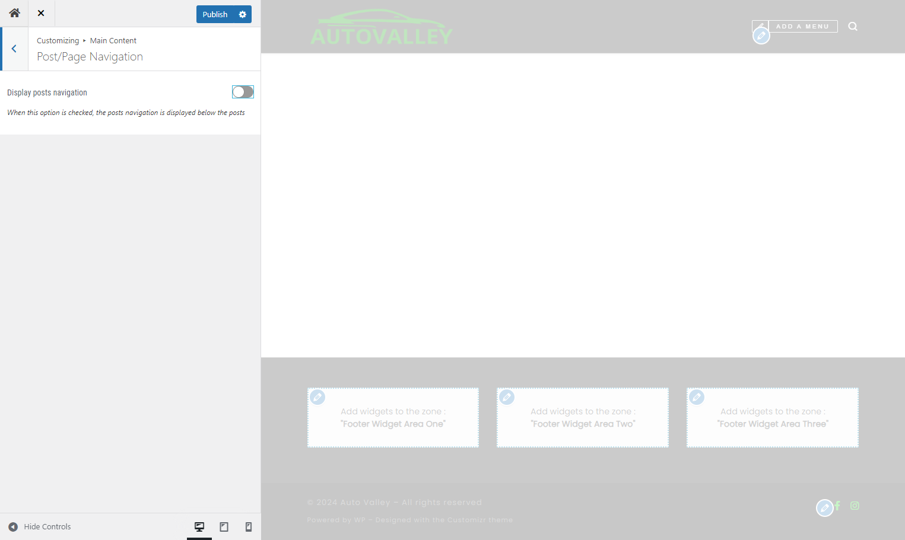Edit footer social links pencil shortcut
The image size is (905, 540).
(x=824, y=508)
